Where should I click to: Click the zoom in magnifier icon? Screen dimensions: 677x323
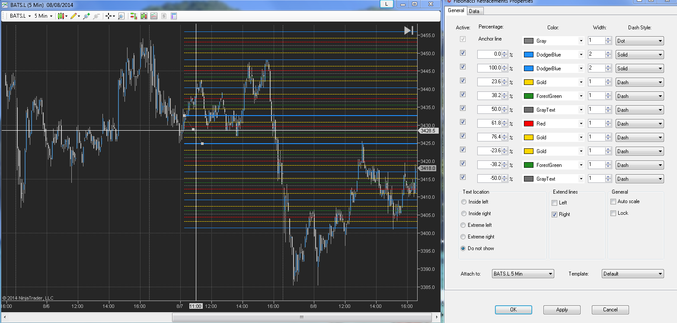point(86,16)
